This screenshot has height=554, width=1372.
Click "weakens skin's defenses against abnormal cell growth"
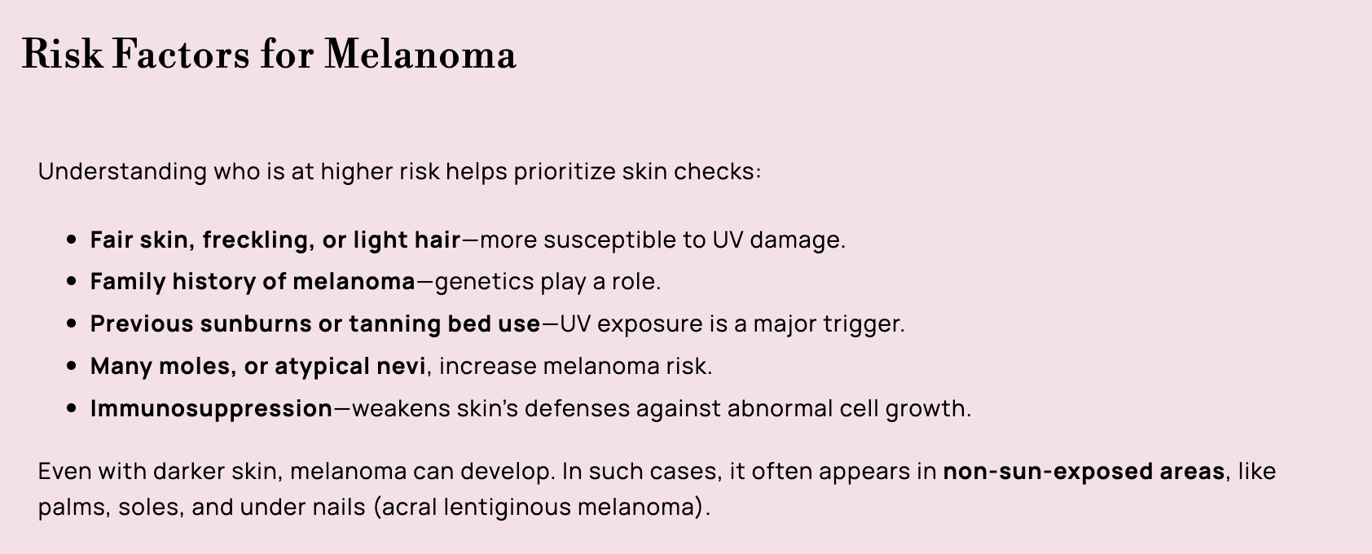[x=660, y=408]
